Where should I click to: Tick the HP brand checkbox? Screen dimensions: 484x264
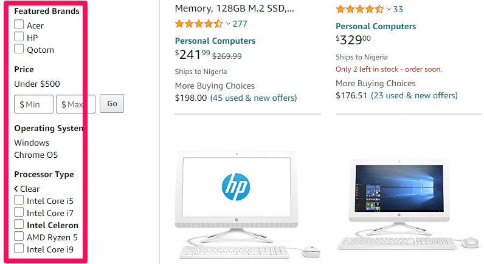click(19, 37)
